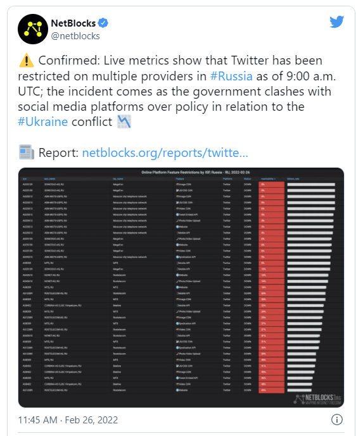This screenshot has width=356, height=436.
Task: Follow the #Ukraine hashtag
Action: point(43,121)
